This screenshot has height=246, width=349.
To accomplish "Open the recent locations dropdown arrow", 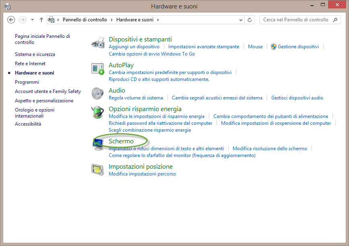I will click(32, 20).
